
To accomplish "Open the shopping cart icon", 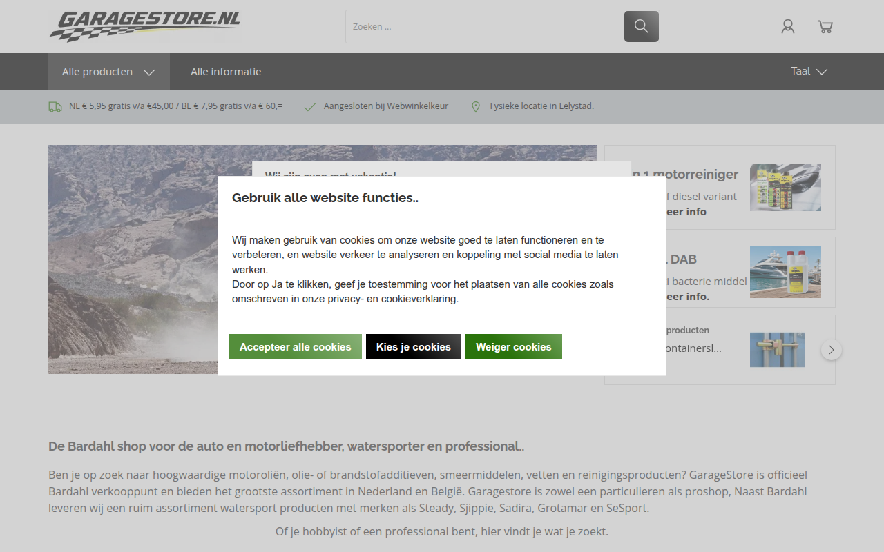I will 825,26.
